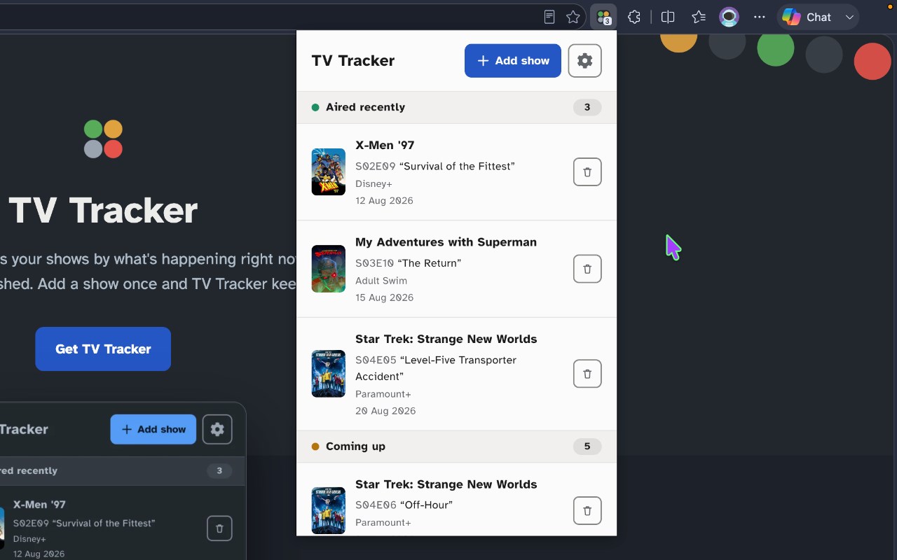Click the Get TV Tracker button on the webpage
Viewport: 897px width, 560px height.
[x=103, y=349]
